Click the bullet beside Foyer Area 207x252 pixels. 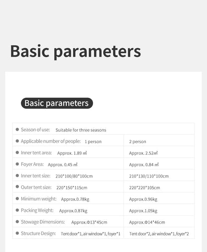click(x=17, y=164)
